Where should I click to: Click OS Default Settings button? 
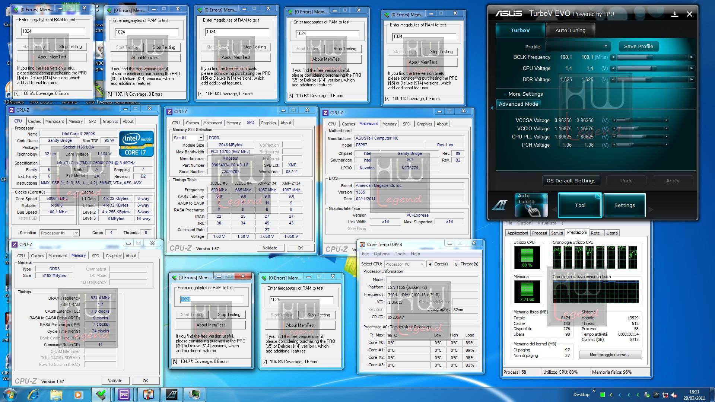[571, 181]
